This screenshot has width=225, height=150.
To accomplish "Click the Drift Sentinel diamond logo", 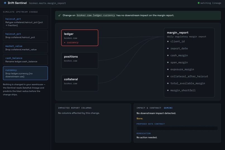I will 5,3.
